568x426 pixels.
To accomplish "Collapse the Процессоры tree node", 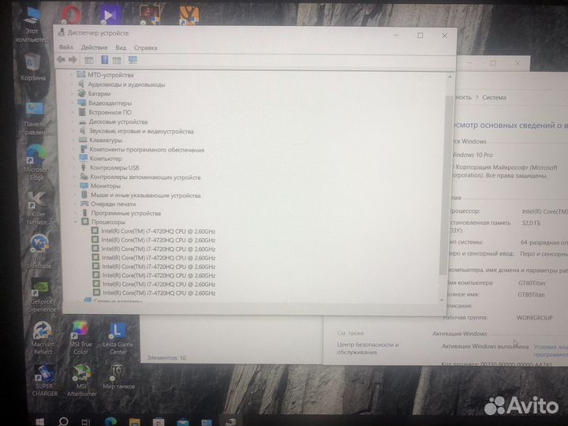I will click(x=76, y=222).
